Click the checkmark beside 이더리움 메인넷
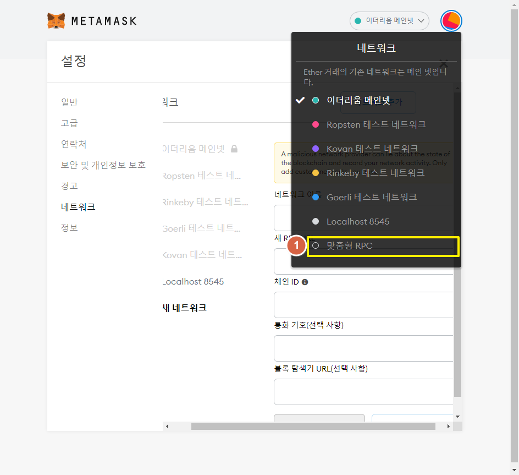The height and width of the screenshot is (475, 519). [300, 100]
